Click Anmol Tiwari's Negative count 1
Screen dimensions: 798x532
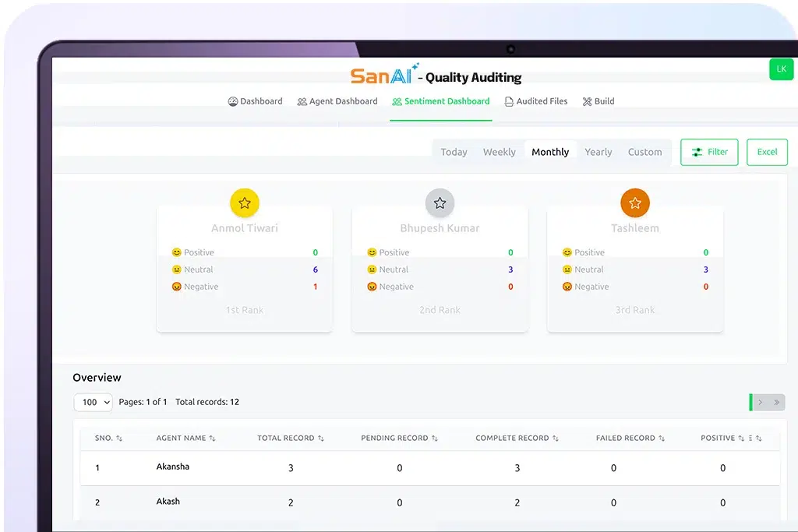point(316,287)
